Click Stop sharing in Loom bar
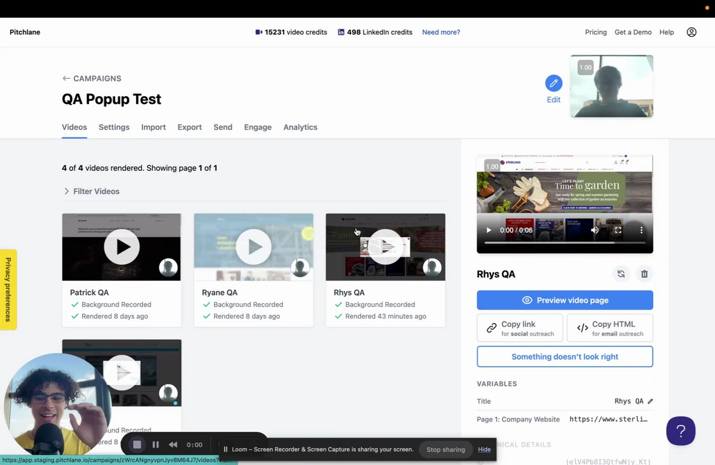Screen dimensions: 715x465 [x=446, y=449]
